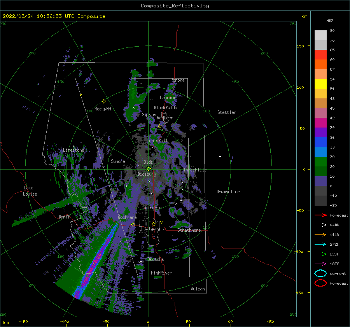
Task: Click the Strathmore label
Action: 189,230
